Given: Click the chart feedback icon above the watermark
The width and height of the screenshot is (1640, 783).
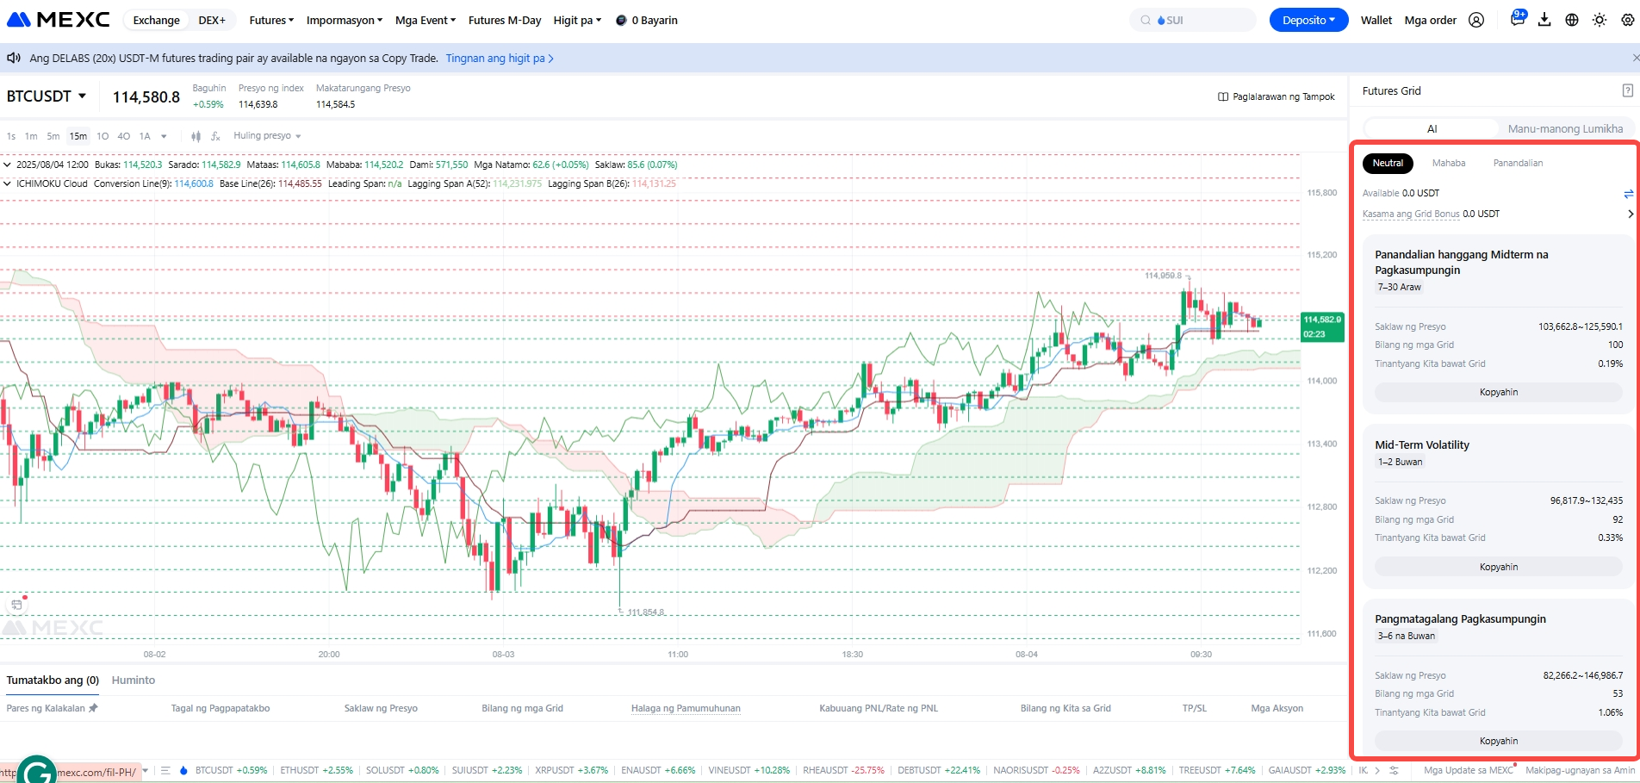Looking at the screenshot, I should click(x=16, y=605).
